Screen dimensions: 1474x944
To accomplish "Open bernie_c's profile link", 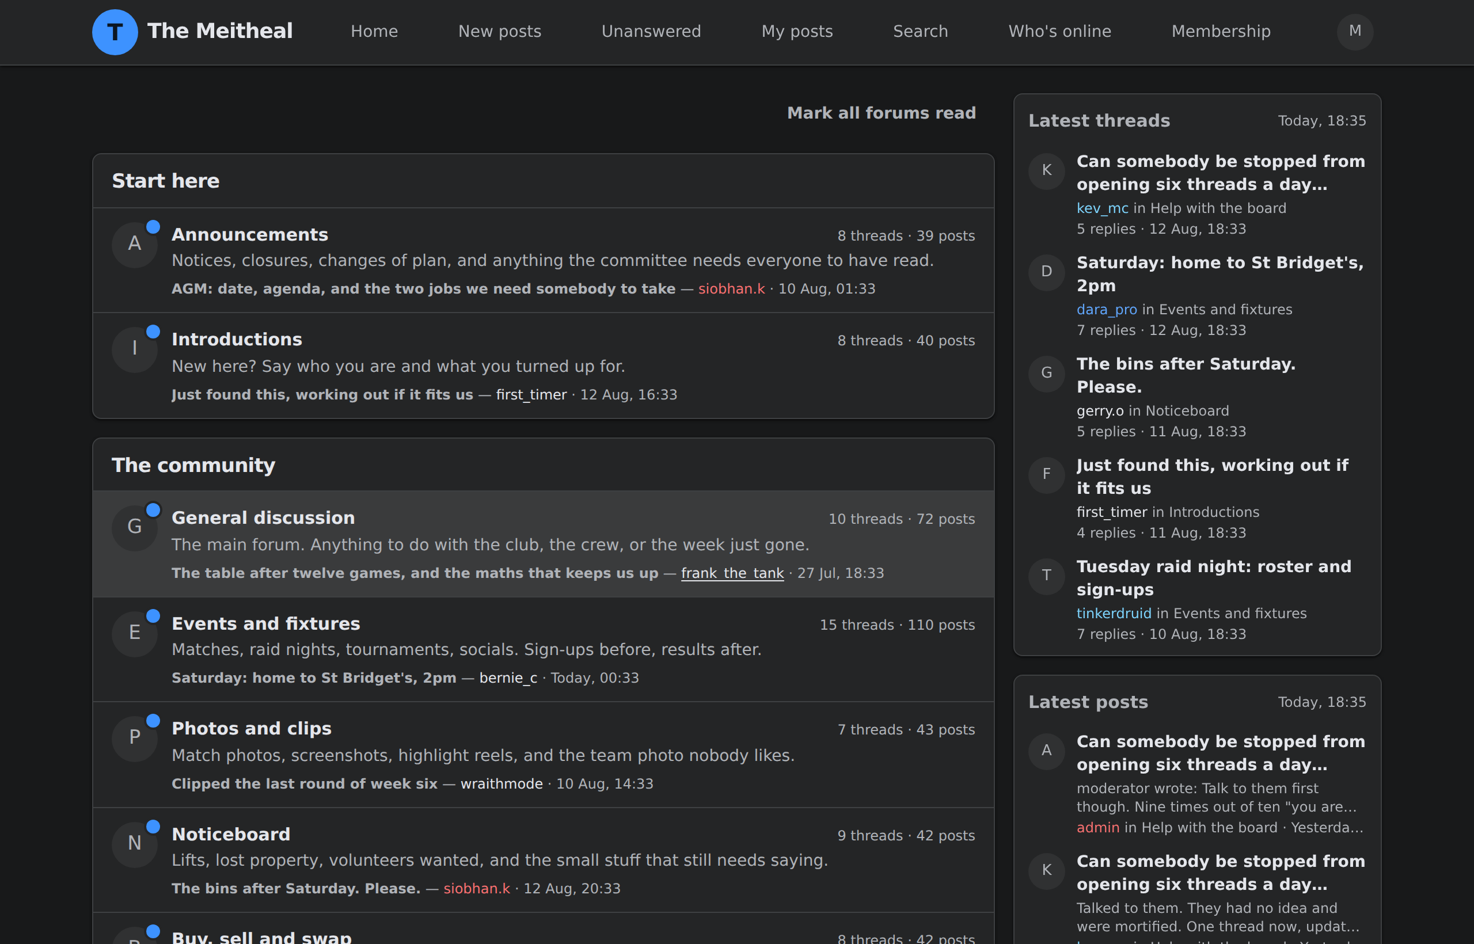I will tap(508, 678).
